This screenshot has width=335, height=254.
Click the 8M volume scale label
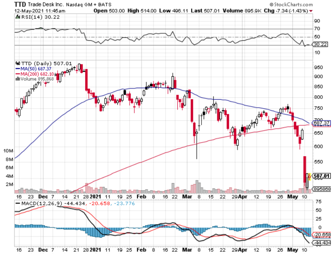(x=9, y=159)
